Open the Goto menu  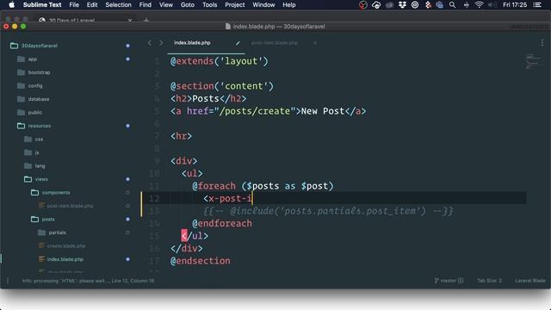point(188,4)
